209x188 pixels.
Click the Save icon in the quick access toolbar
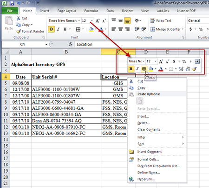tap(12, 3)
